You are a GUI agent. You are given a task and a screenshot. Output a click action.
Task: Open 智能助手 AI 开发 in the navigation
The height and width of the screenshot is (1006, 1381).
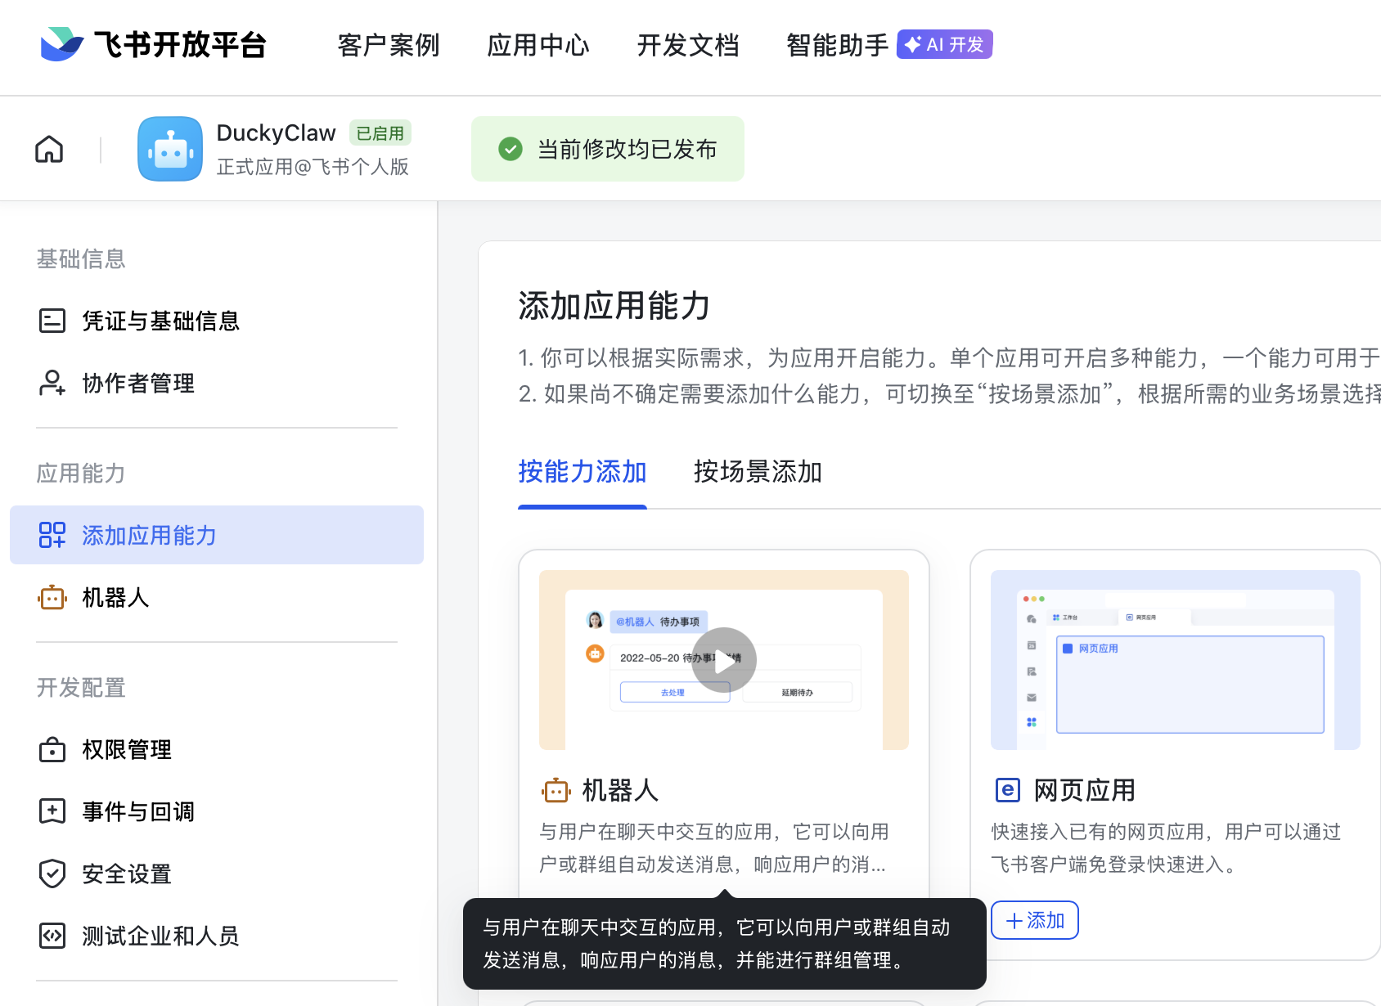tap(888, 45)
